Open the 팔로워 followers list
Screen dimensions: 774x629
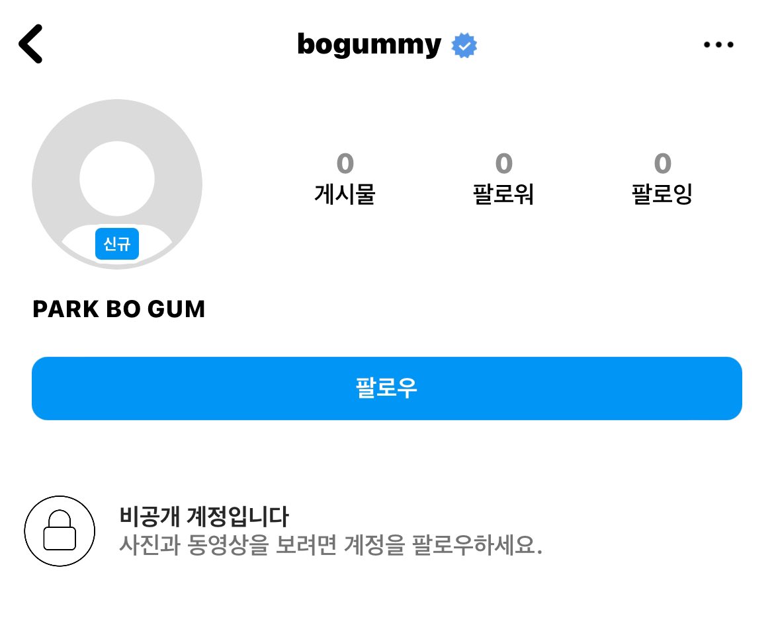(x=503, y=193)
